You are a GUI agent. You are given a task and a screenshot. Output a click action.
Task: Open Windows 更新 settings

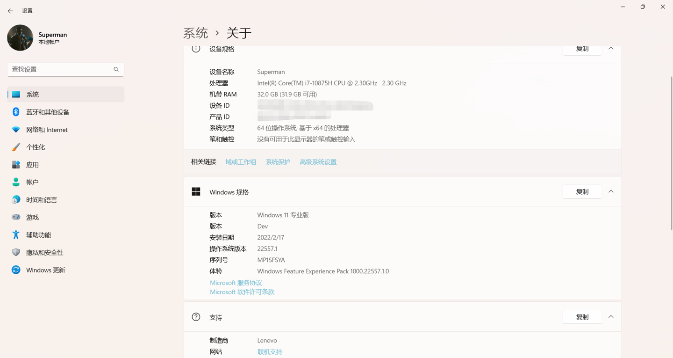pyautogui.click(x=66, y=270)
